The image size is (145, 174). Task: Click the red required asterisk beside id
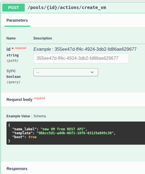[x=13, y=49]
